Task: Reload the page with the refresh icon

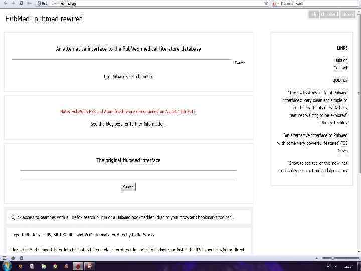Action: coord(21,3)
